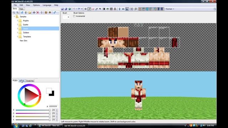Toggle the 3D cube ghost parts button
The height and width of the screenshot is (128, 228).
135,9
